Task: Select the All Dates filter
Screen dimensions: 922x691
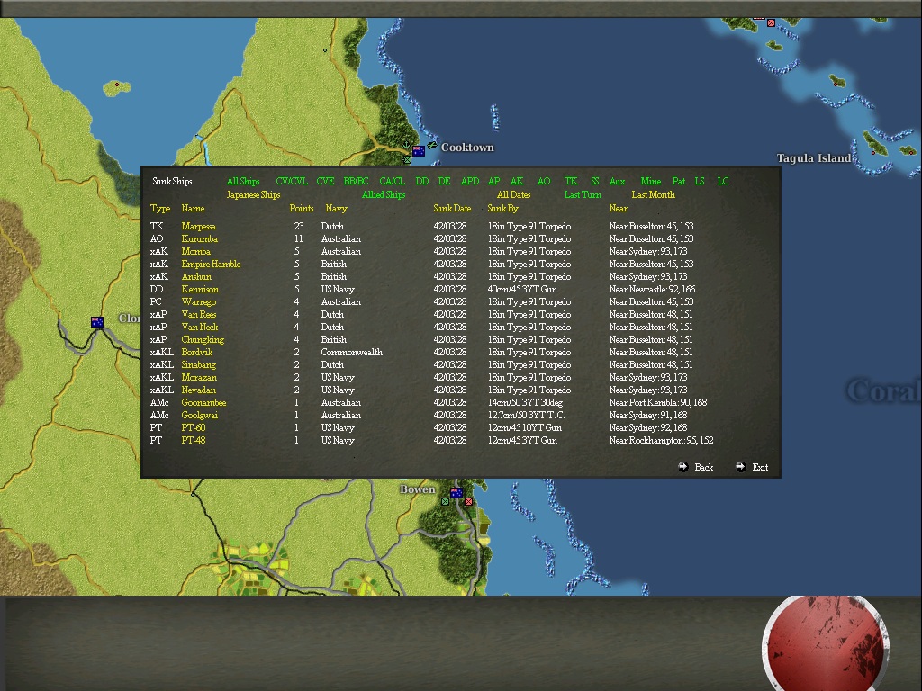Action: click(513, 194)
